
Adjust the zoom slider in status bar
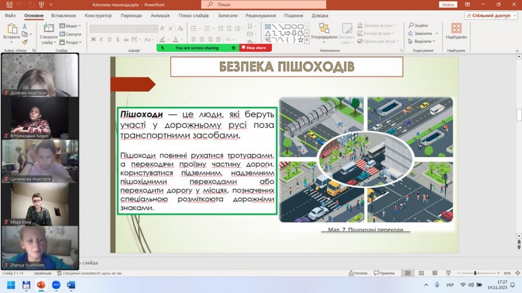[475, 273]
